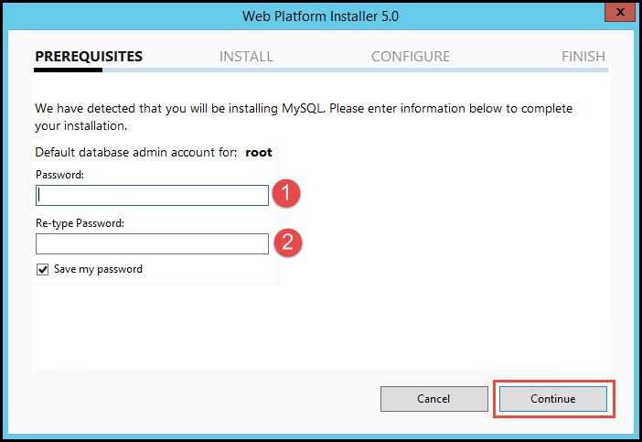Click the "Save my password" label text
Screen dimensions: 642x442
coord(99,269)
